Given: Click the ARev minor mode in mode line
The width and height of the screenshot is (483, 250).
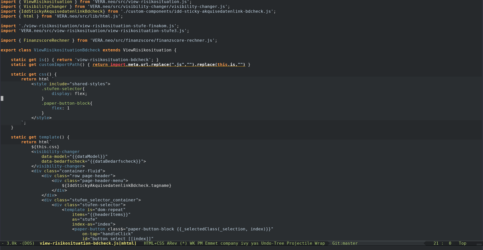Looking at the screenshot, I should pos(172,243).
